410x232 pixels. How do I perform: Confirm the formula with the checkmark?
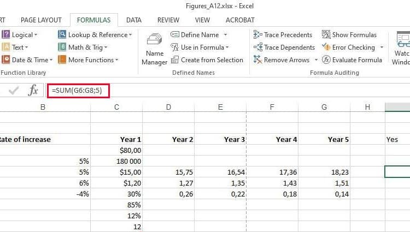[x=13, y=91]
